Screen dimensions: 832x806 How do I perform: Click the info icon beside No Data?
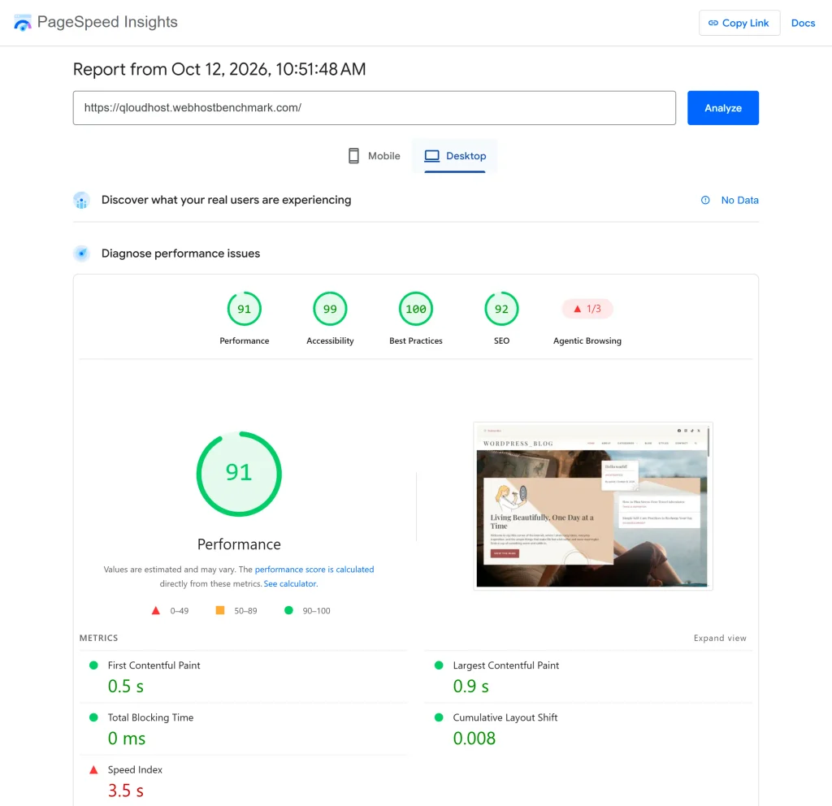pos(705,200)
